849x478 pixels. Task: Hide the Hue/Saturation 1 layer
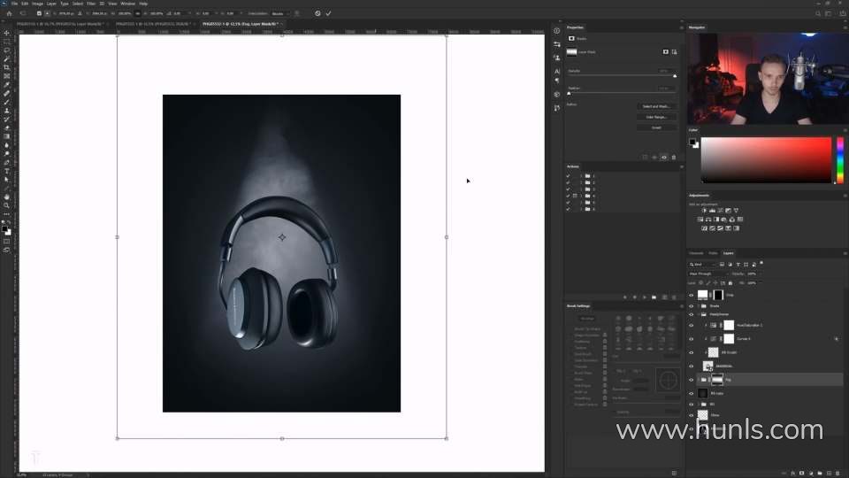[692, 325]
